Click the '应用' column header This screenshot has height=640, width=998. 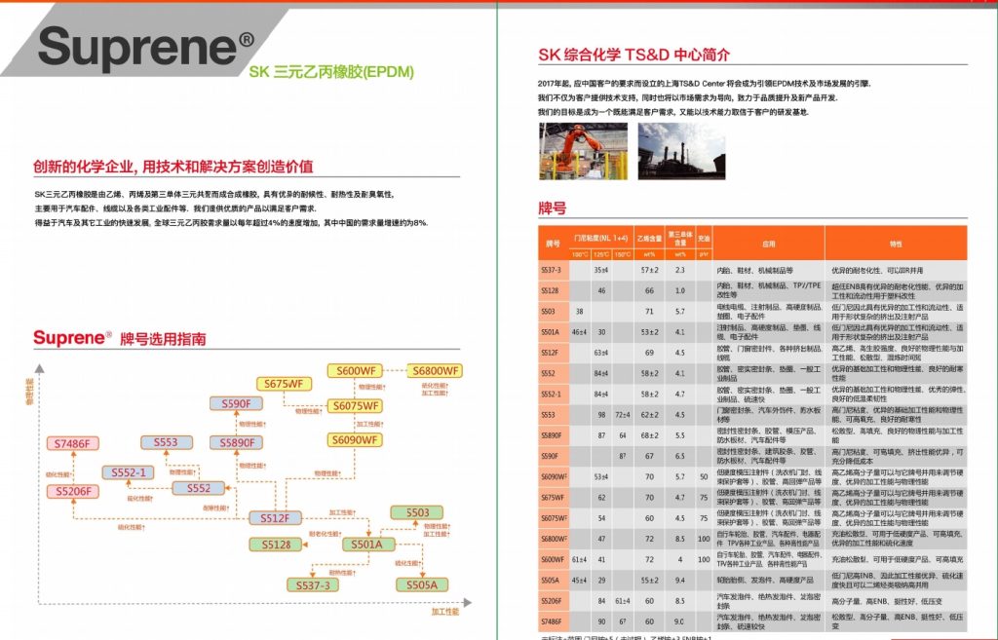click(x=768, y=243)
